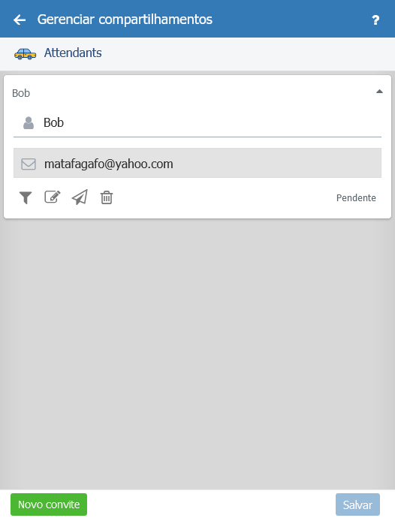Open filter settings for Bob's share
The image size is (395, 521).
click(26, 197)
